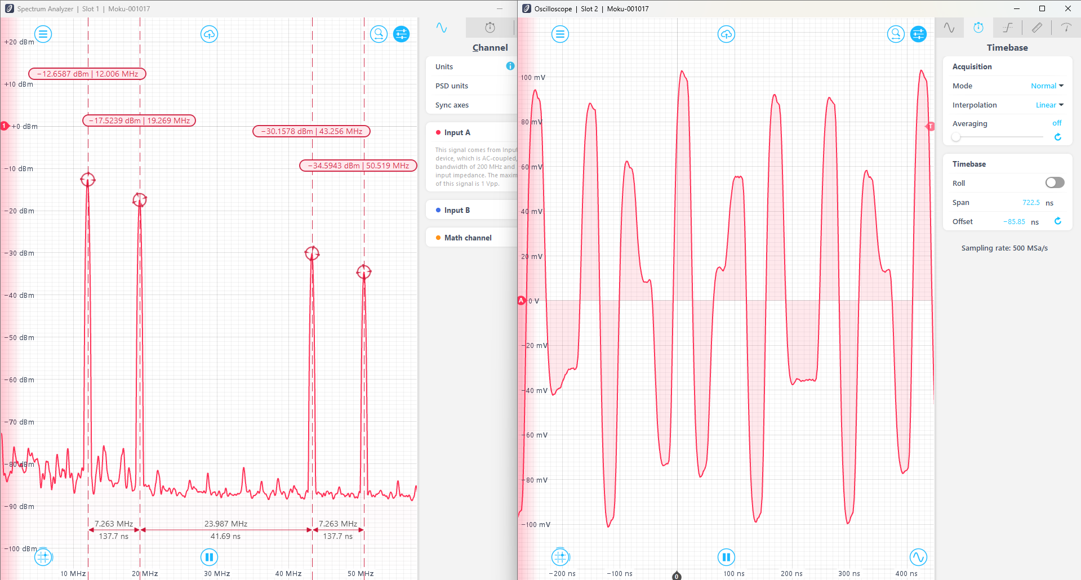Enable Roll mode in the Timebase panel
This screenshot has height=580, width=1081.
1054,182
